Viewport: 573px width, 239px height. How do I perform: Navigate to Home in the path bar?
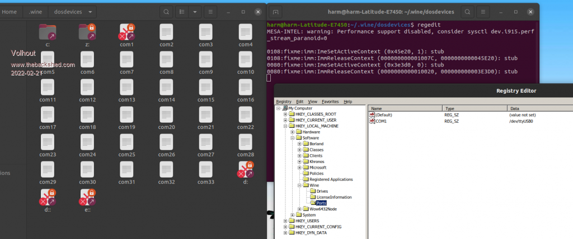click(10, 12)
